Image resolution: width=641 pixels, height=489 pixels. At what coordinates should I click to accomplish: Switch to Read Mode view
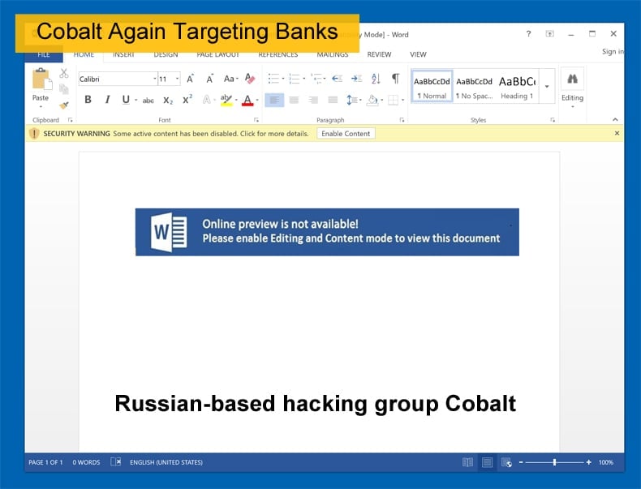coord(467,462)
